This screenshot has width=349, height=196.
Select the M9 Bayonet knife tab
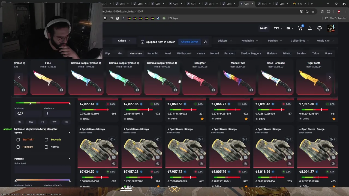pyautogui.click(x=184, y=53)
